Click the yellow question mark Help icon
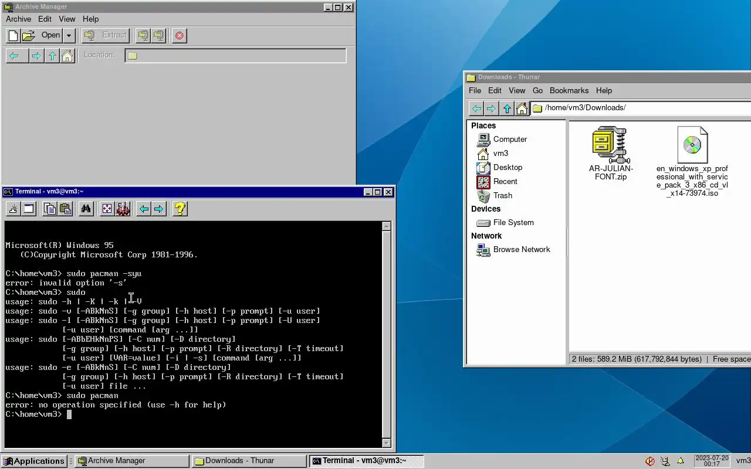Image resolution: width=751 pixels, height=469 pixels. click(x=180, y=209)
